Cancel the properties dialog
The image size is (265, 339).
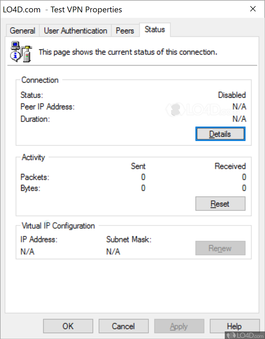coord(123,326)
